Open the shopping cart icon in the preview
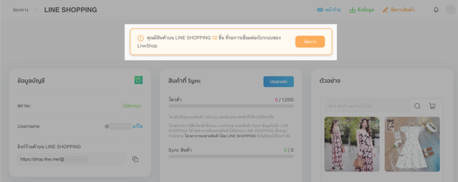The height and width of the screenshot is (182, 458). tap(432, 106)
